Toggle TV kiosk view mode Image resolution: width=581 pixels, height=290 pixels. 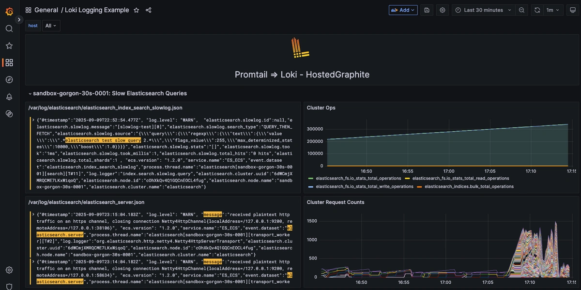(x=572, y=10)
